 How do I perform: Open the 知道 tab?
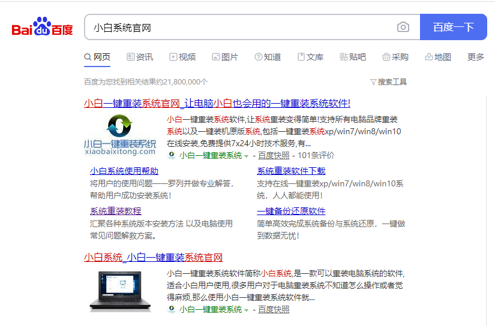(x=268, y=57)
